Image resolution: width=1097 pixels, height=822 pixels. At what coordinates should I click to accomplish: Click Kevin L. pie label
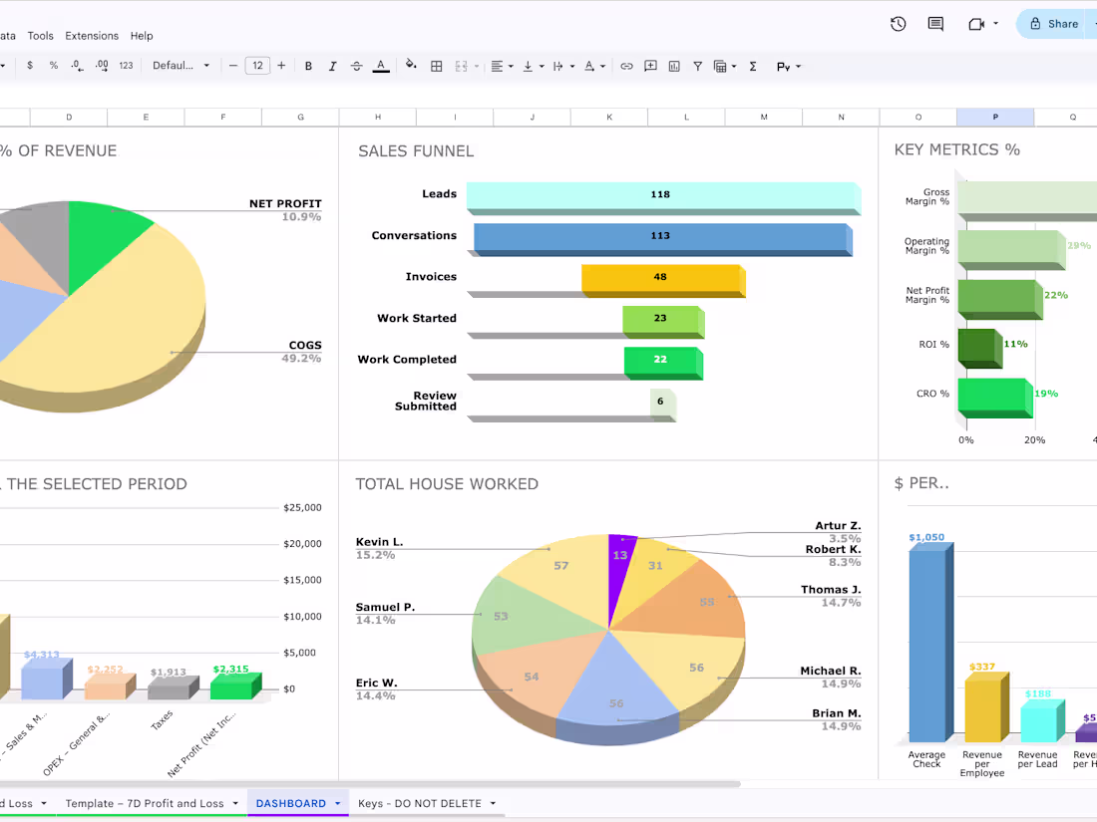click(x=379, y=542)
